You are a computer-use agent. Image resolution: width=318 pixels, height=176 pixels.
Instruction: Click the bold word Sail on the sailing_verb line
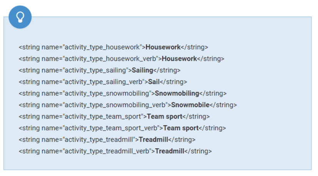[154, 82]
